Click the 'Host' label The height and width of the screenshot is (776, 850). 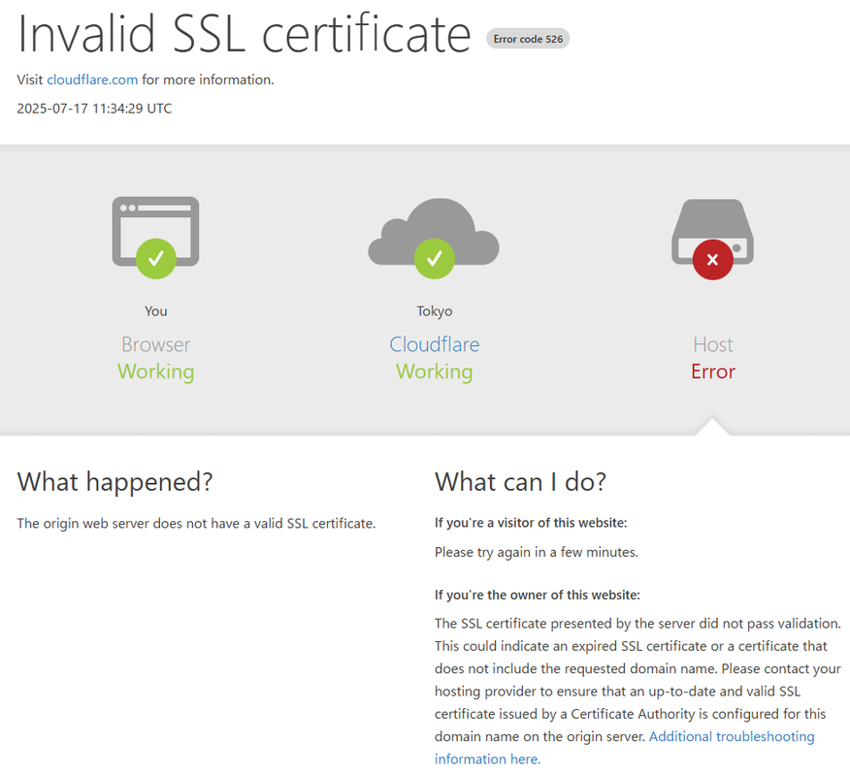pyautogui.click(x=713, y=344)
